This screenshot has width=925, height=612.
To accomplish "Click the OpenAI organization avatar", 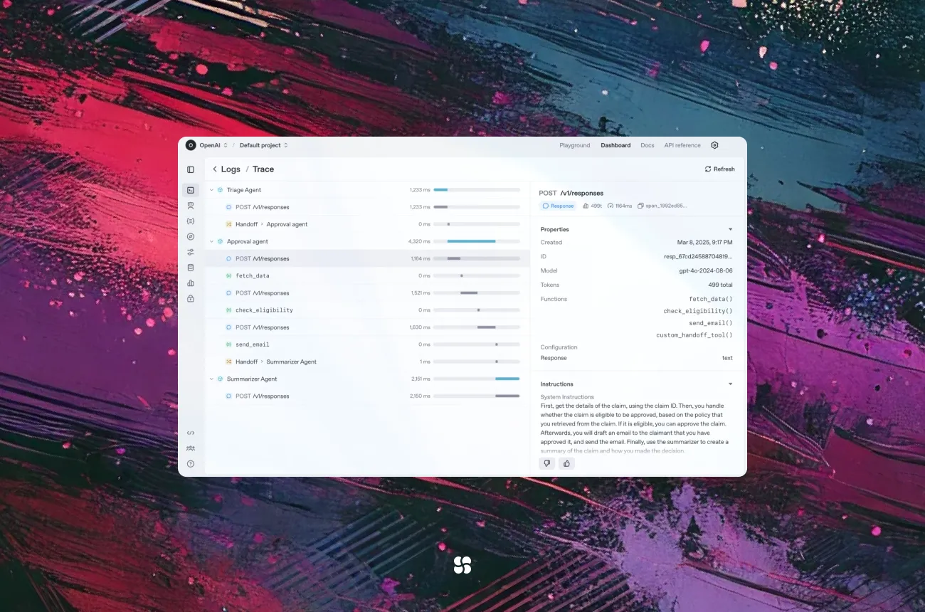I will pyautogui.click(x=191, y=145).
